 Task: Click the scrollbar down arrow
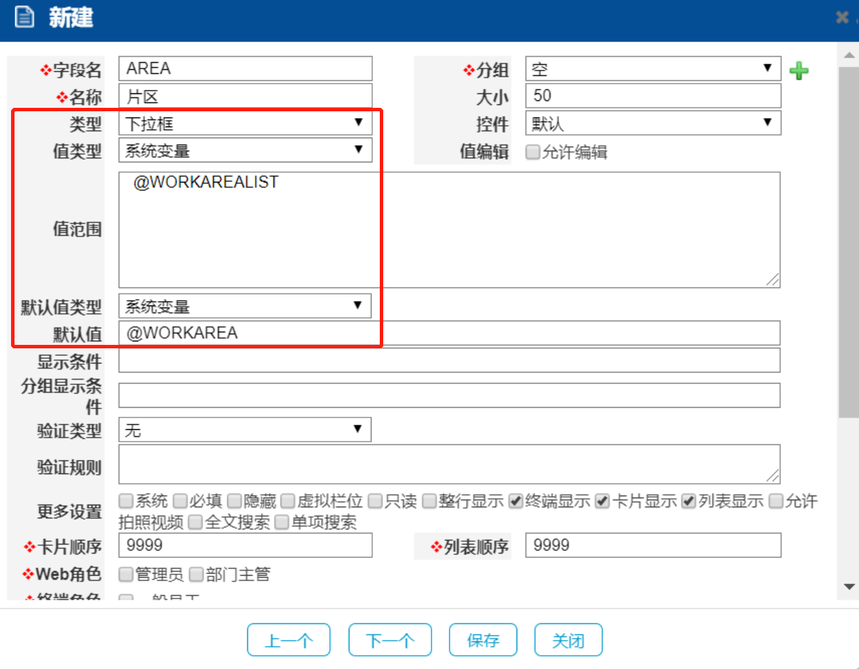[849, 587]
